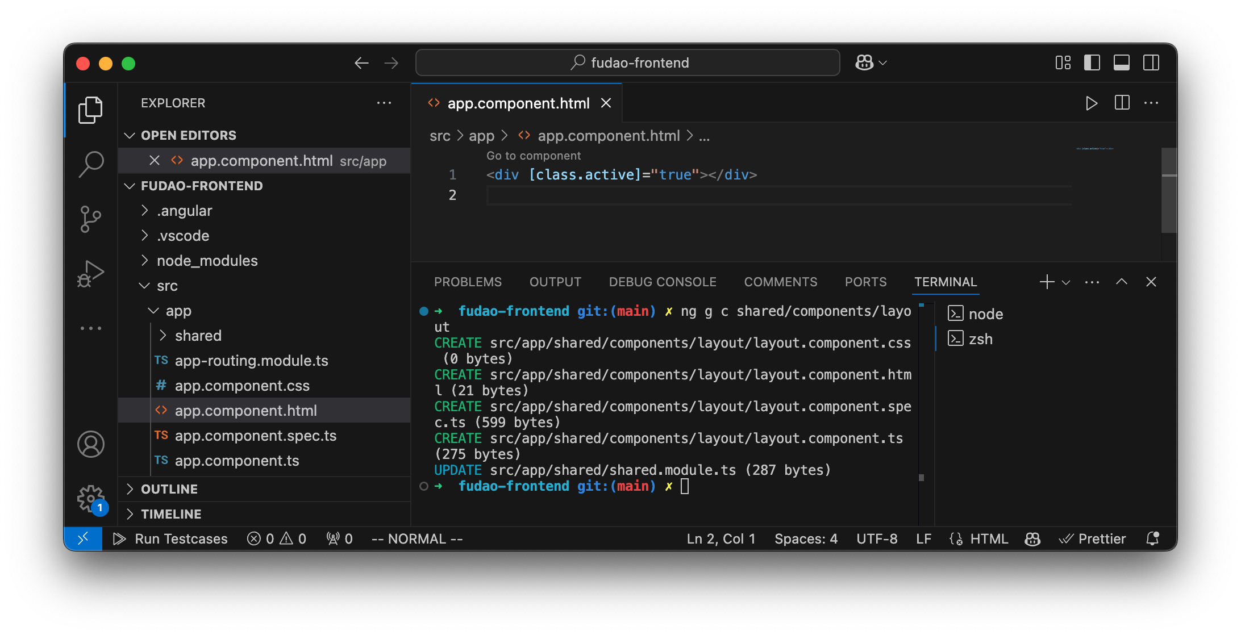Toggle the primary sidebar visibility
The image size is (1241, 635).
click(1092, 62)
